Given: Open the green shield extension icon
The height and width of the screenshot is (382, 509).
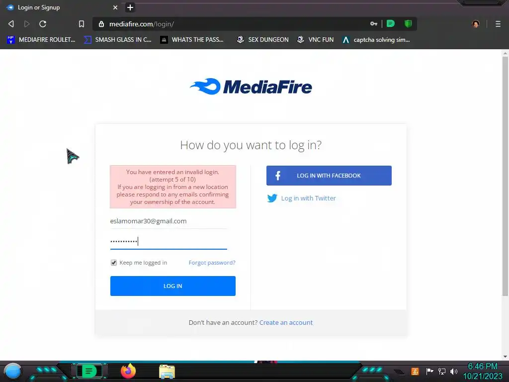Looking at the screenshot, I should 408,24.
